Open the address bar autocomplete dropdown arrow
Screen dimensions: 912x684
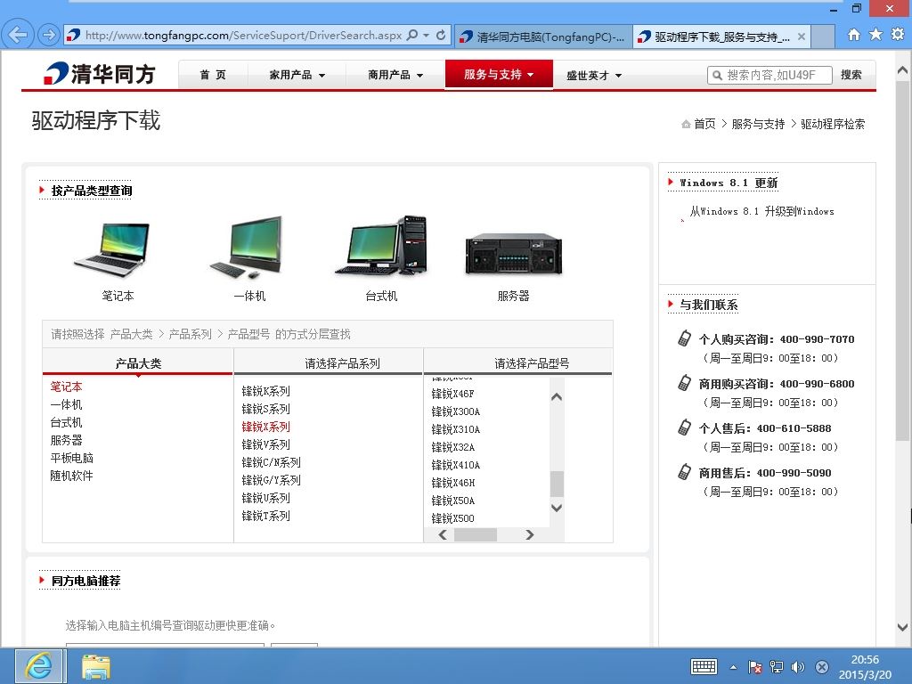pyautogui.click(x=426, y=35)
